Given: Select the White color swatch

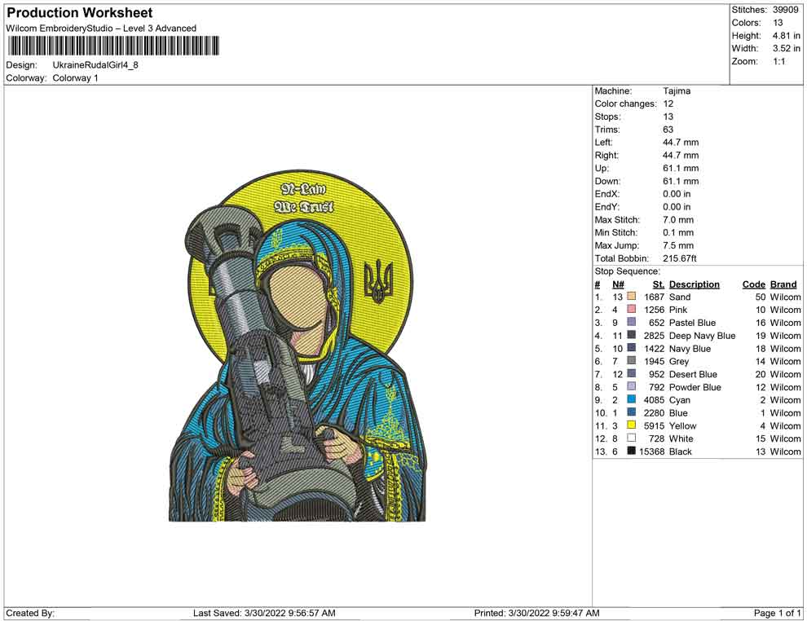Looking at the screenshot, I should point(632,438).
